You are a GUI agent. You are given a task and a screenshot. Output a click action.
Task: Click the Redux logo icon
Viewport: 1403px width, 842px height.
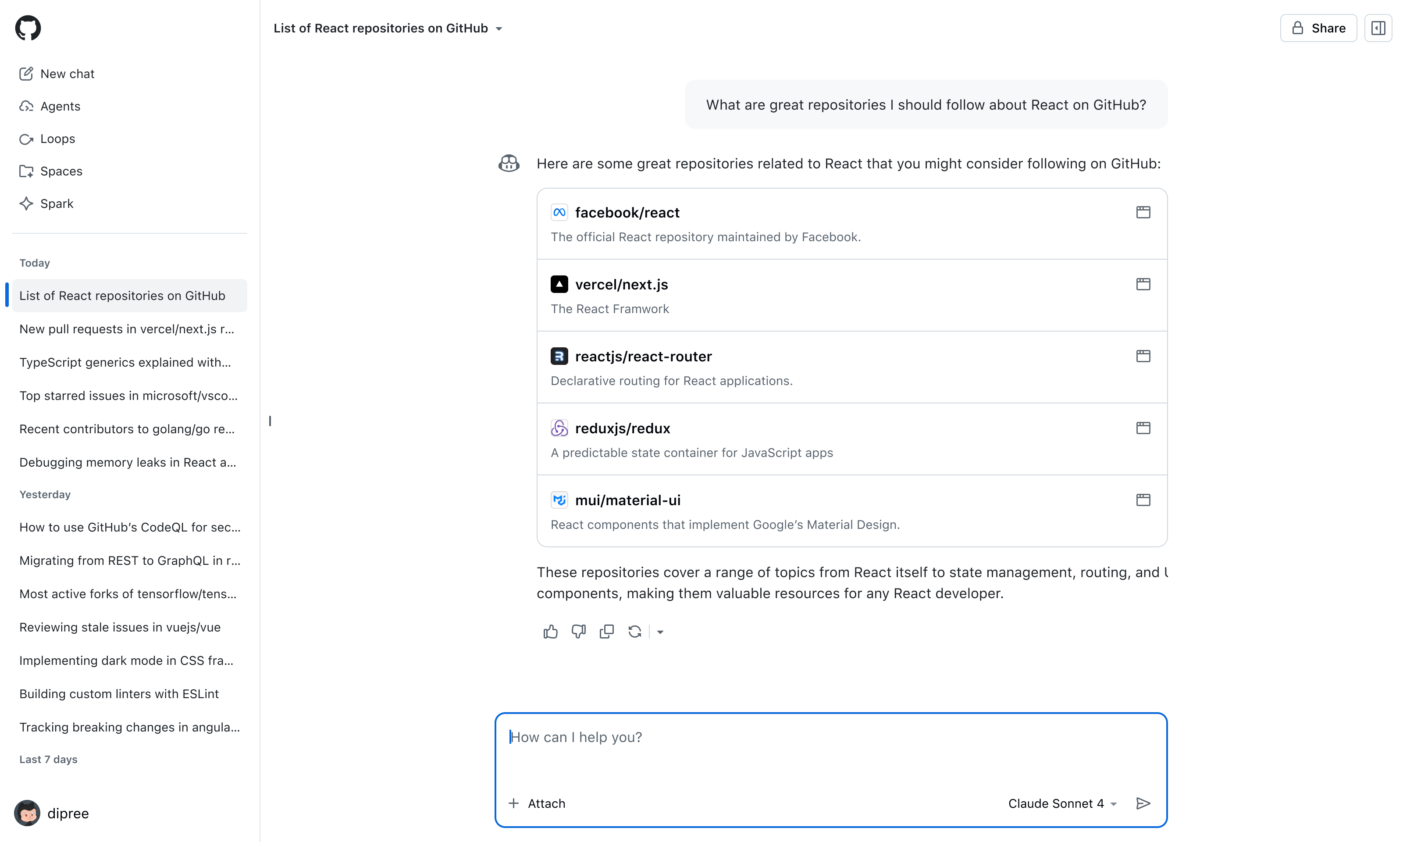point(559,428)
